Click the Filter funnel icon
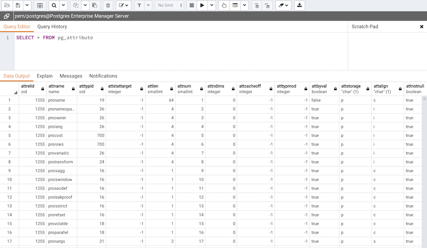This screenshot has height=248, width=427. 139,5
